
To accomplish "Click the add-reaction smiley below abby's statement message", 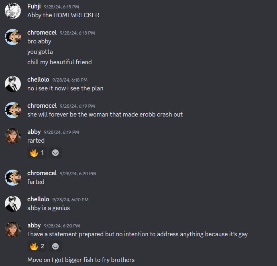I will click(55, 246).
